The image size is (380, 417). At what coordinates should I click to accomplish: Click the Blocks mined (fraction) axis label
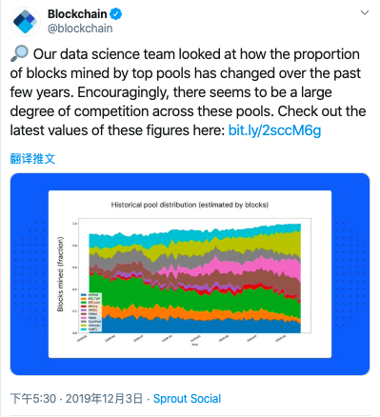(x=60, y=274)
